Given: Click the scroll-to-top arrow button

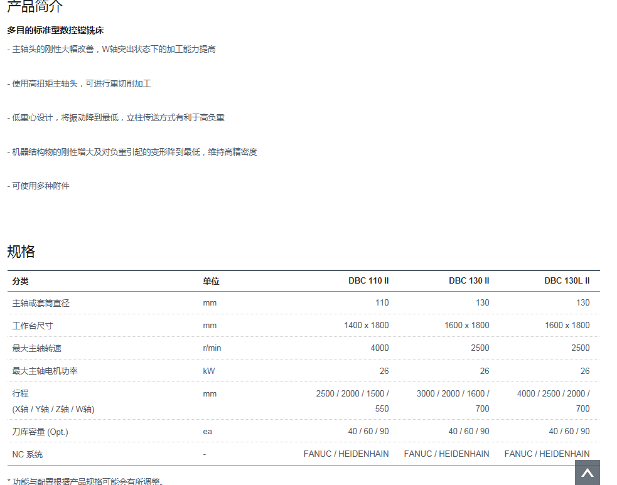Looking at the screenshot, I should 587,472.
